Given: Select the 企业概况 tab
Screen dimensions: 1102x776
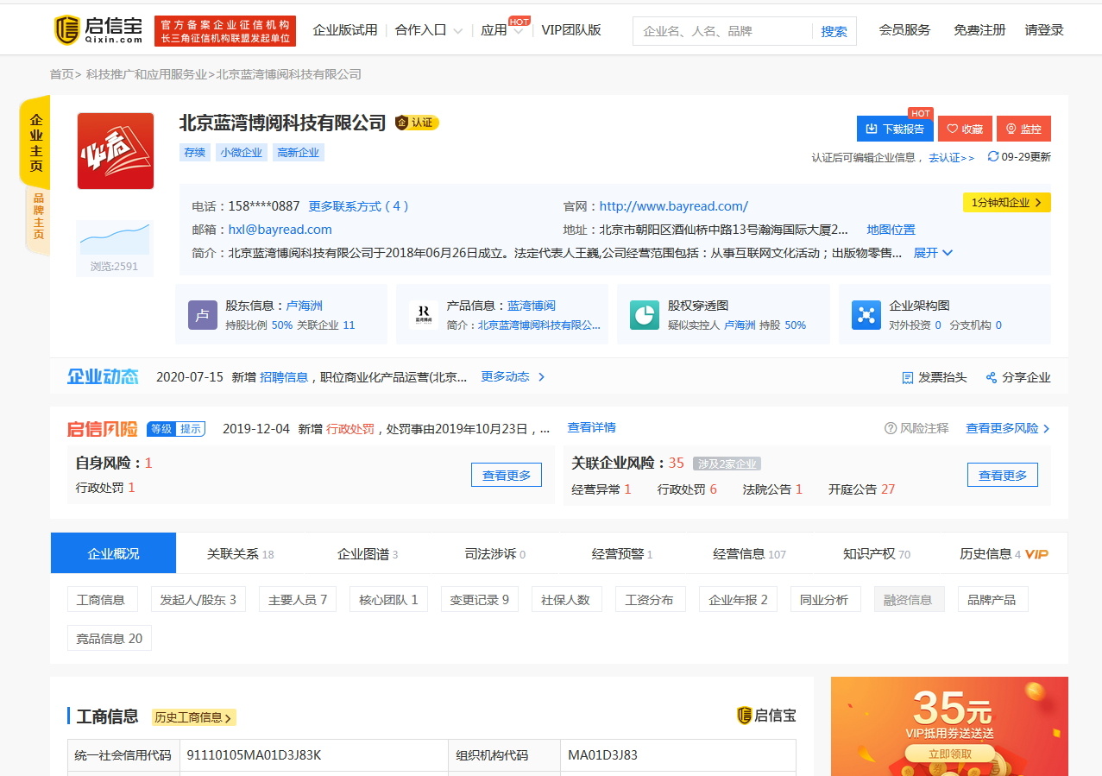Looking at the screenshot, I should coord(113,553).
